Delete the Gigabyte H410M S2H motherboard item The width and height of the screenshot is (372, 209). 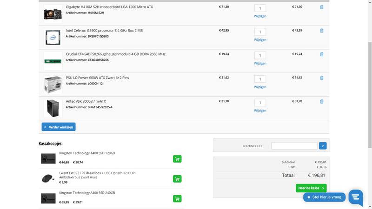click(321, 7)
